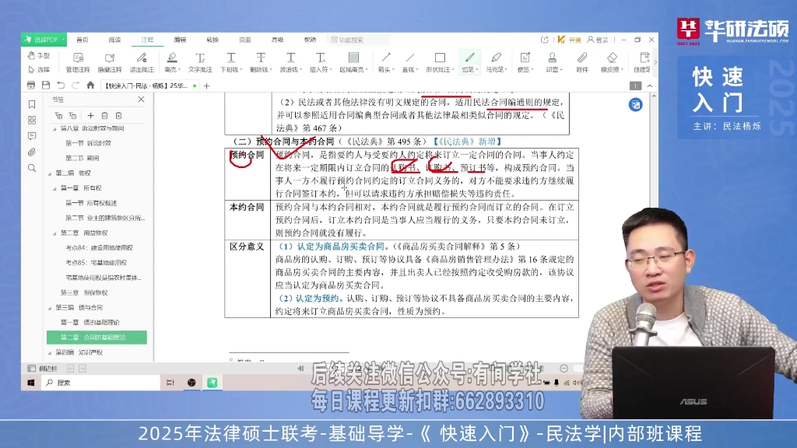Select the 印章 stamp tool
Image resolution: width=797 pixels, height=448 pixels.
click(x=553, y=62)
